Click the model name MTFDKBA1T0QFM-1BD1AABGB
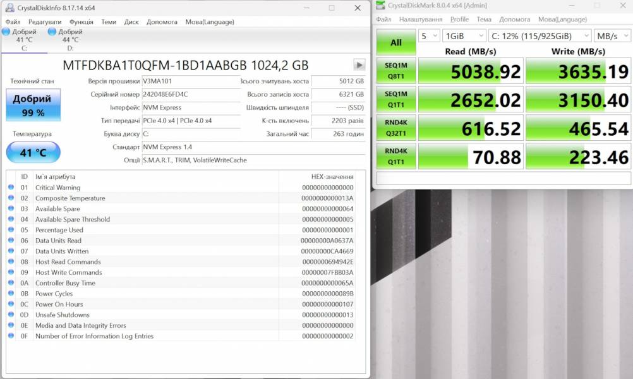Screen dimensions: 633x379 click(x=154, y=65)
